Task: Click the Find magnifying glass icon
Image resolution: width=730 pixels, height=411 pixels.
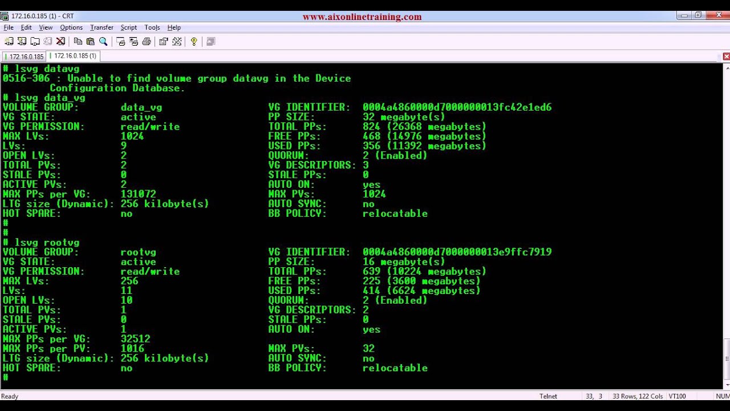Action: click(x=103, y=41)
